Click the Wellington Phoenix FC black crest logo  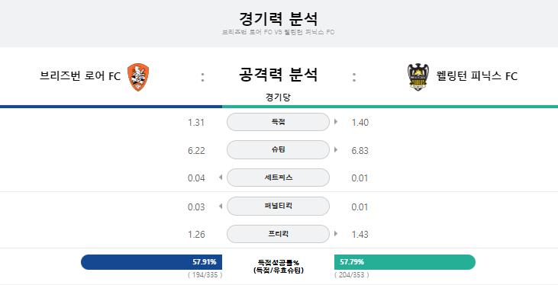[418, 77]
